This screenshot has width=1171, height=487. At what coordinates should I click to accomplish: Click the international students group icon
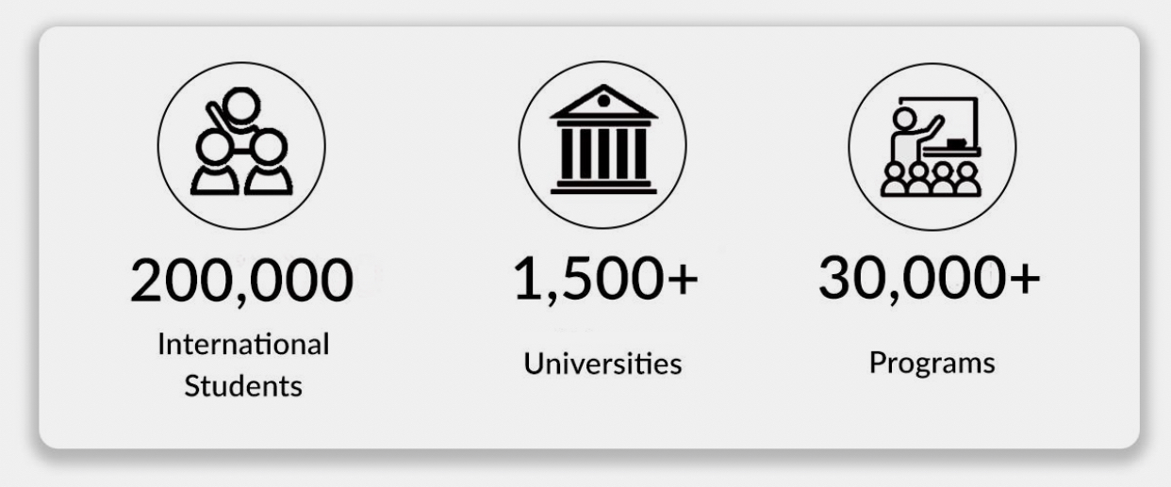coord(241,143)
